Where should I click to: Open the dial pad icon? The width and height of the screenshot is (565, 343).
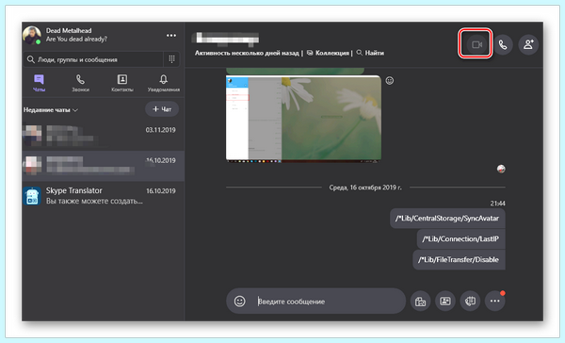[172, 58]
